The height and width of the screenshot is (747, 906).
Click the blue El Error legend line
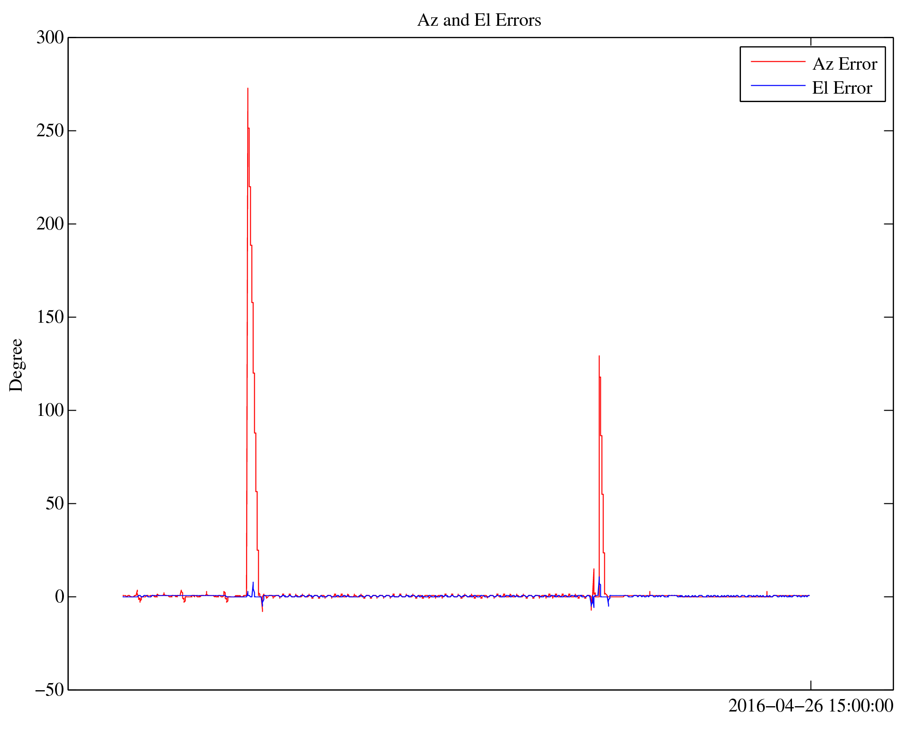(x=777, y=85)
